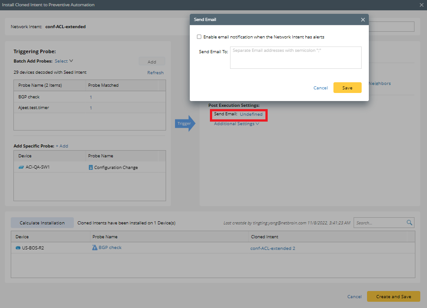Open the Batch Add Probes Select dropdown
The height and width of the screenshot is (308, 427).
coord(62,61)
